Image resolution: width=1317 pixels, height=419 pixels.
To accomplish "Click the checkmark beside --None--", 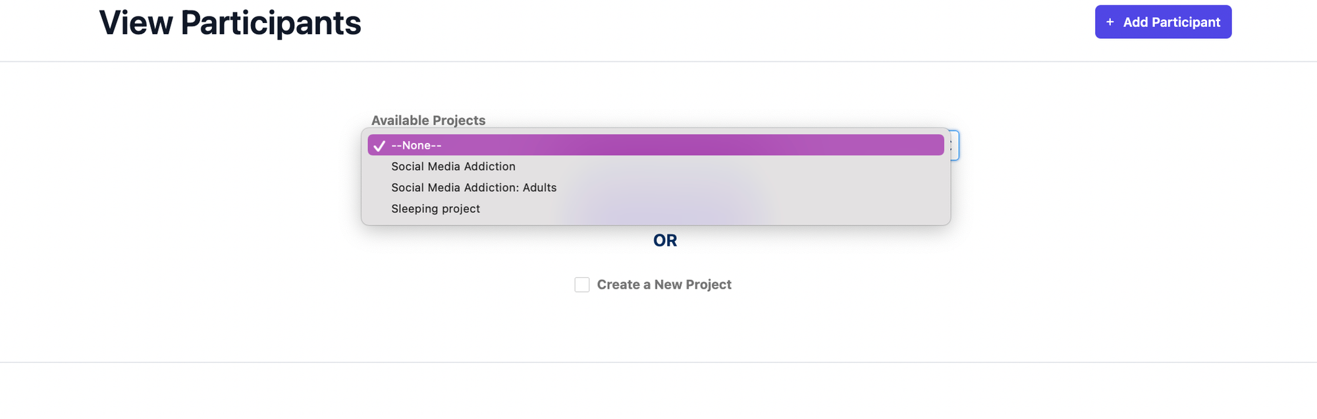I will pos(379,146).
